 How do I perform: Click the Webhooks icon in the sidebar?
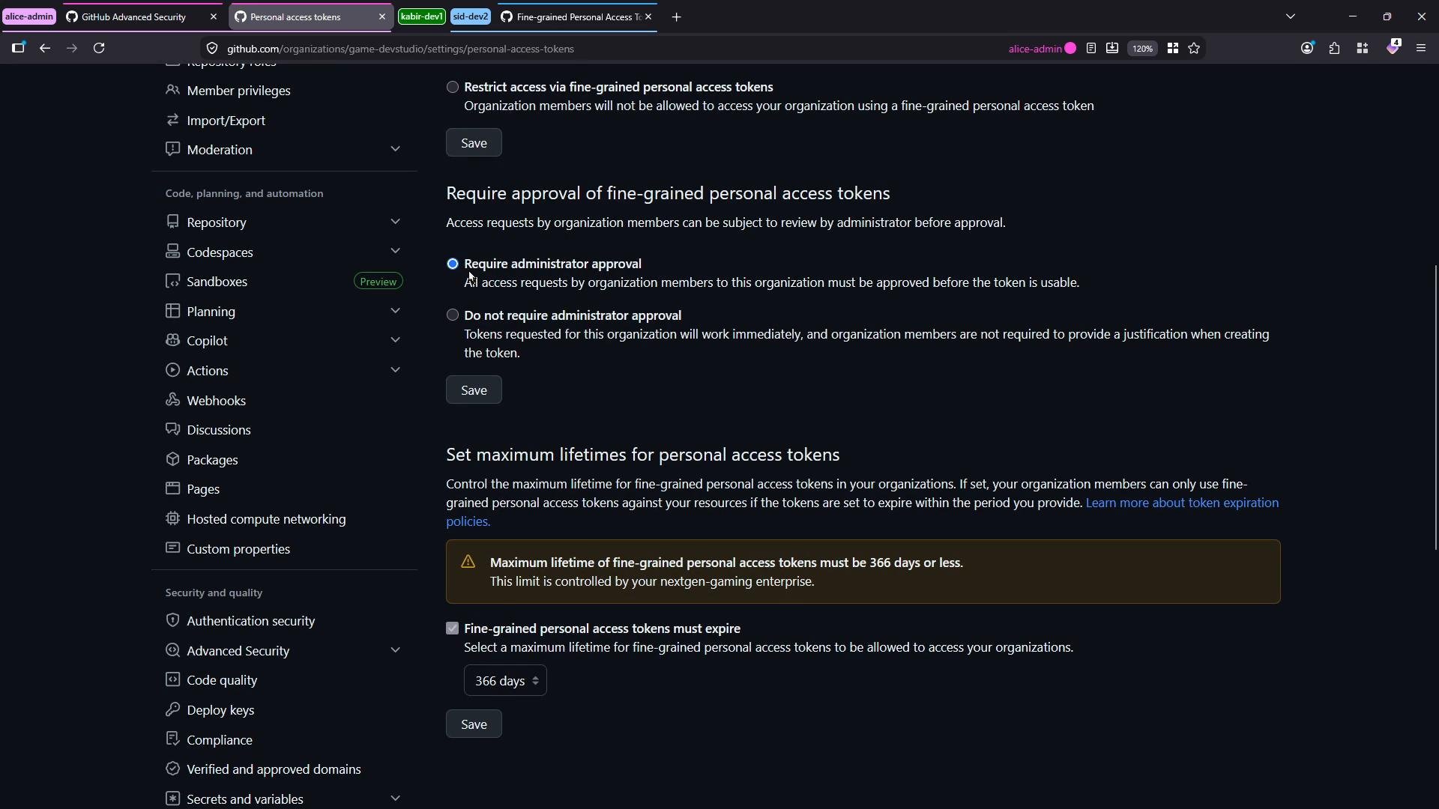(172, 400)
